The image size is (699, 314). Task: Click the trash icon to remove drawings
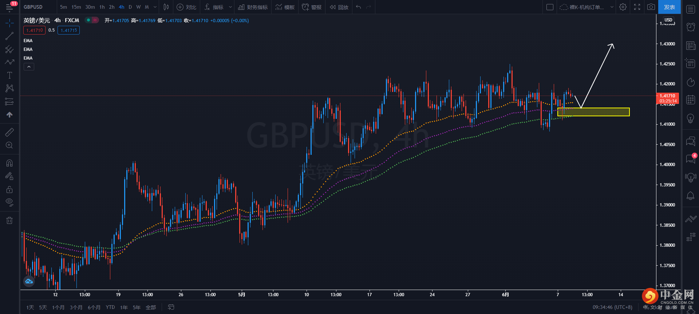click(9, 220)
